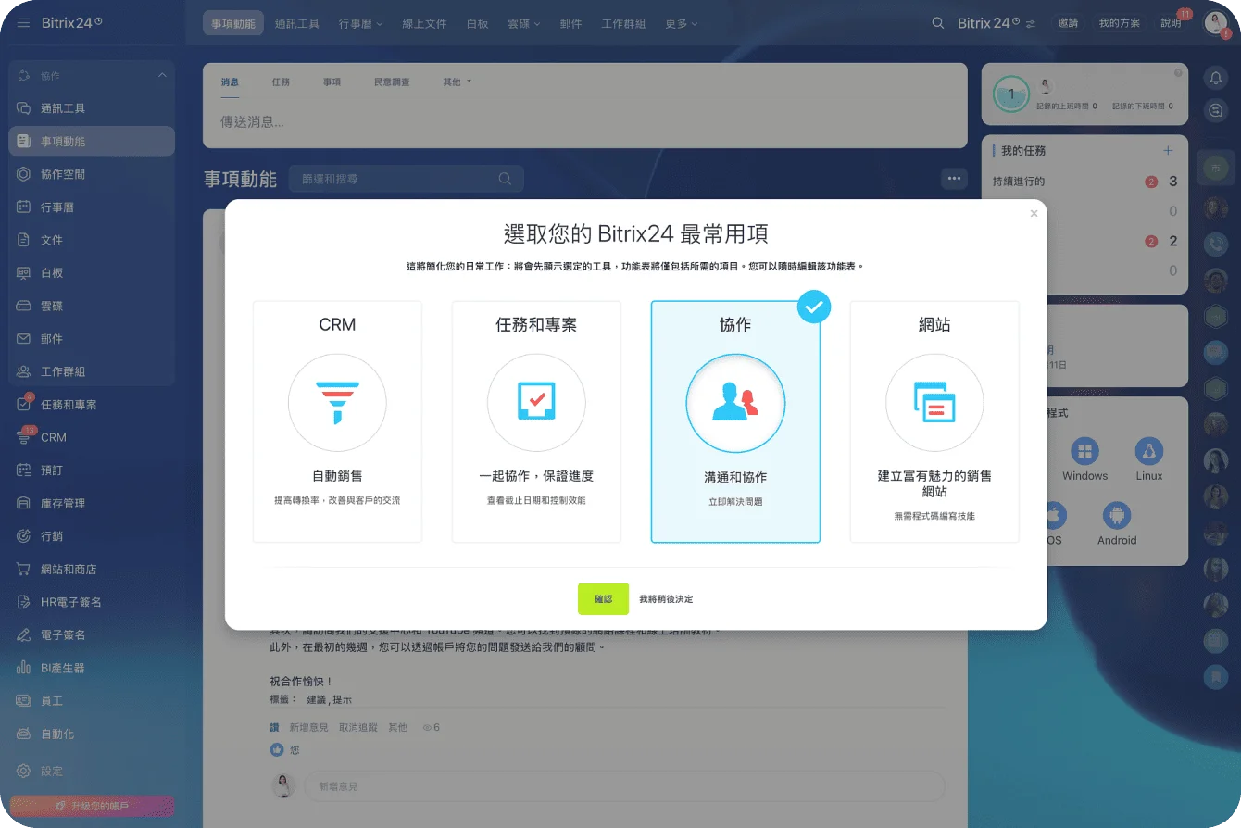Click the Linux app download icon
Screen dimensions: 1241x828
tap(1149, 452)
